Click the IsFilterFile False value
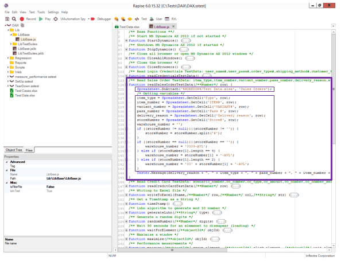This screenshot has width=341, height=261. click(x=51, y=186)
